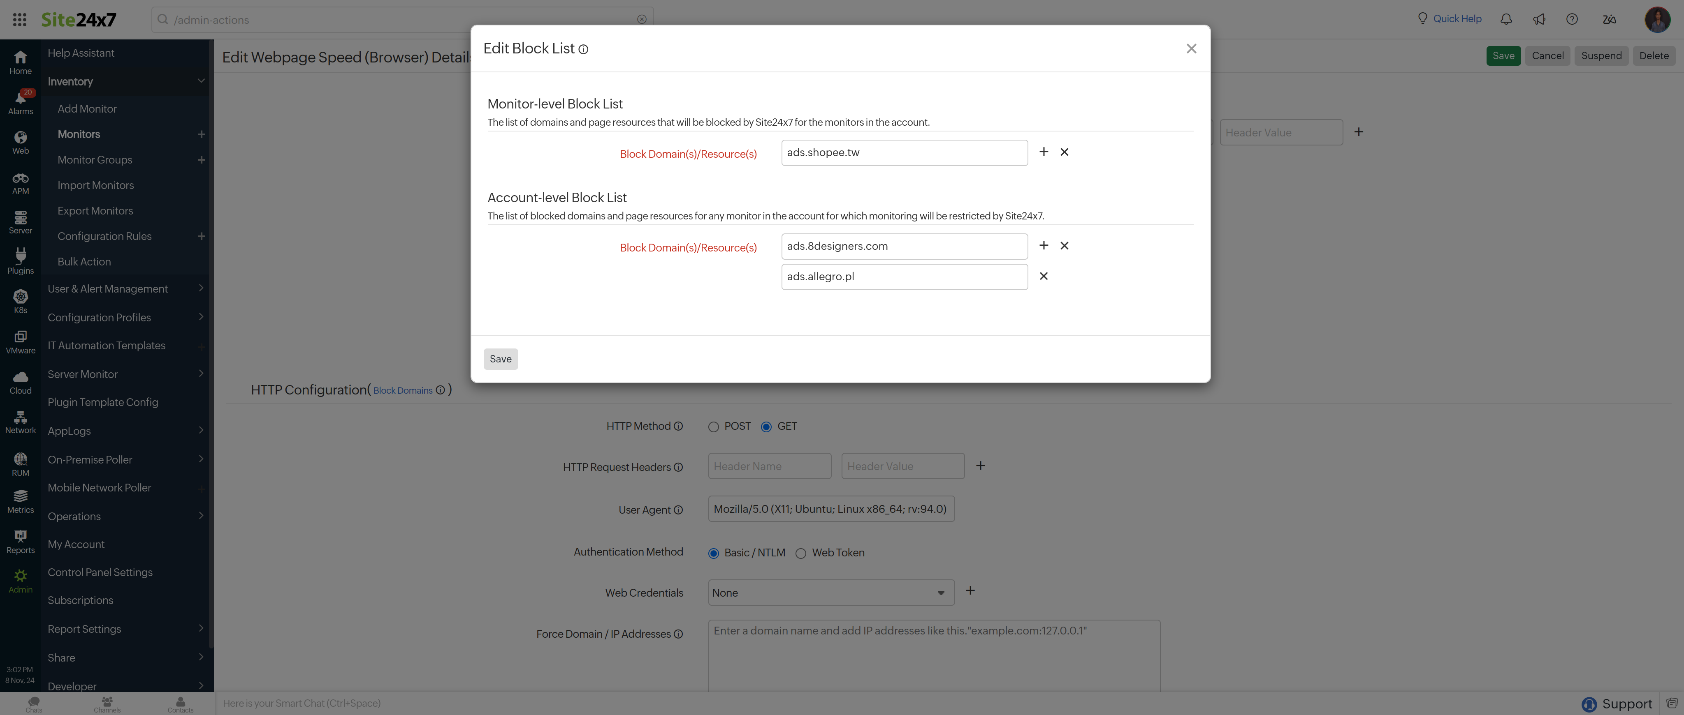Open the RUM globe icon
1684x715 pixels.
[20, 463]
